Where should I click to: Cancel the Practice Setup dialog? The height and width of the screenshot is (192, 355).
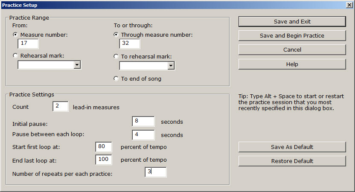[x=292, y=49]
